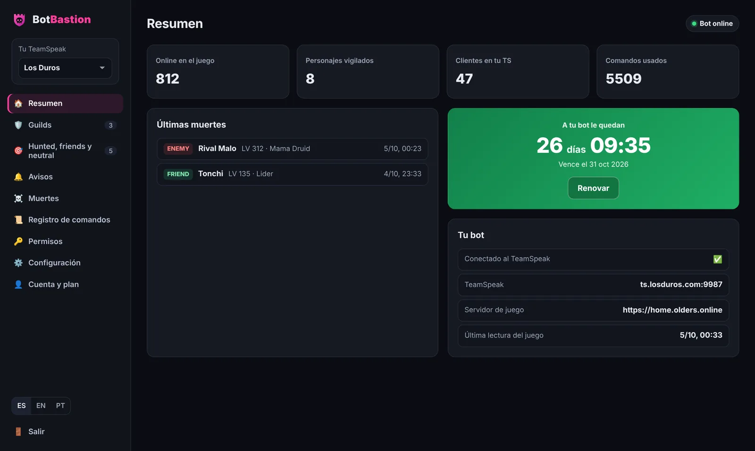Open Cuenta y plan
The image size is (755, 451).
[66, 284]
